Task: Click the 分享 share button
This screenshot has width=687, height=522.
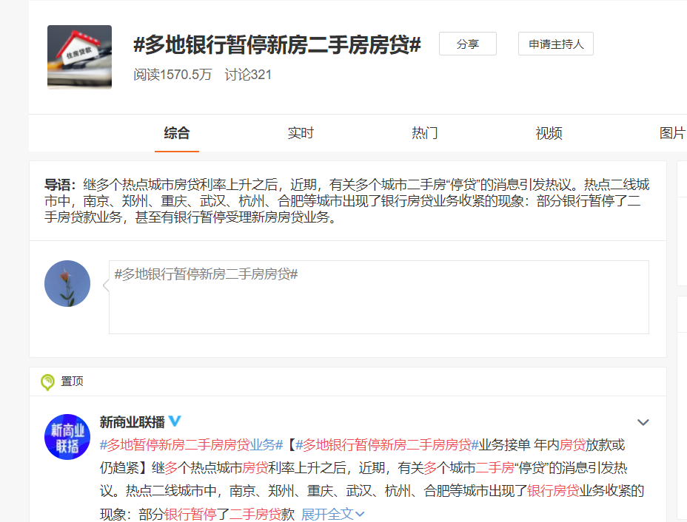Action: (467, 44)
